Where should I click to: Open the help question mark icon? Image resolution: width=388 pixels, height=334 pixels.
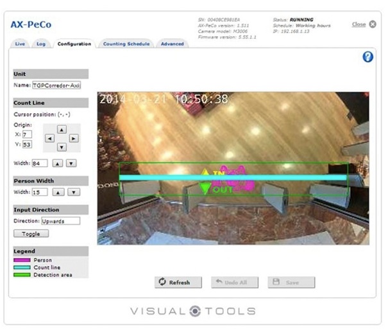[x=367, y=57]
